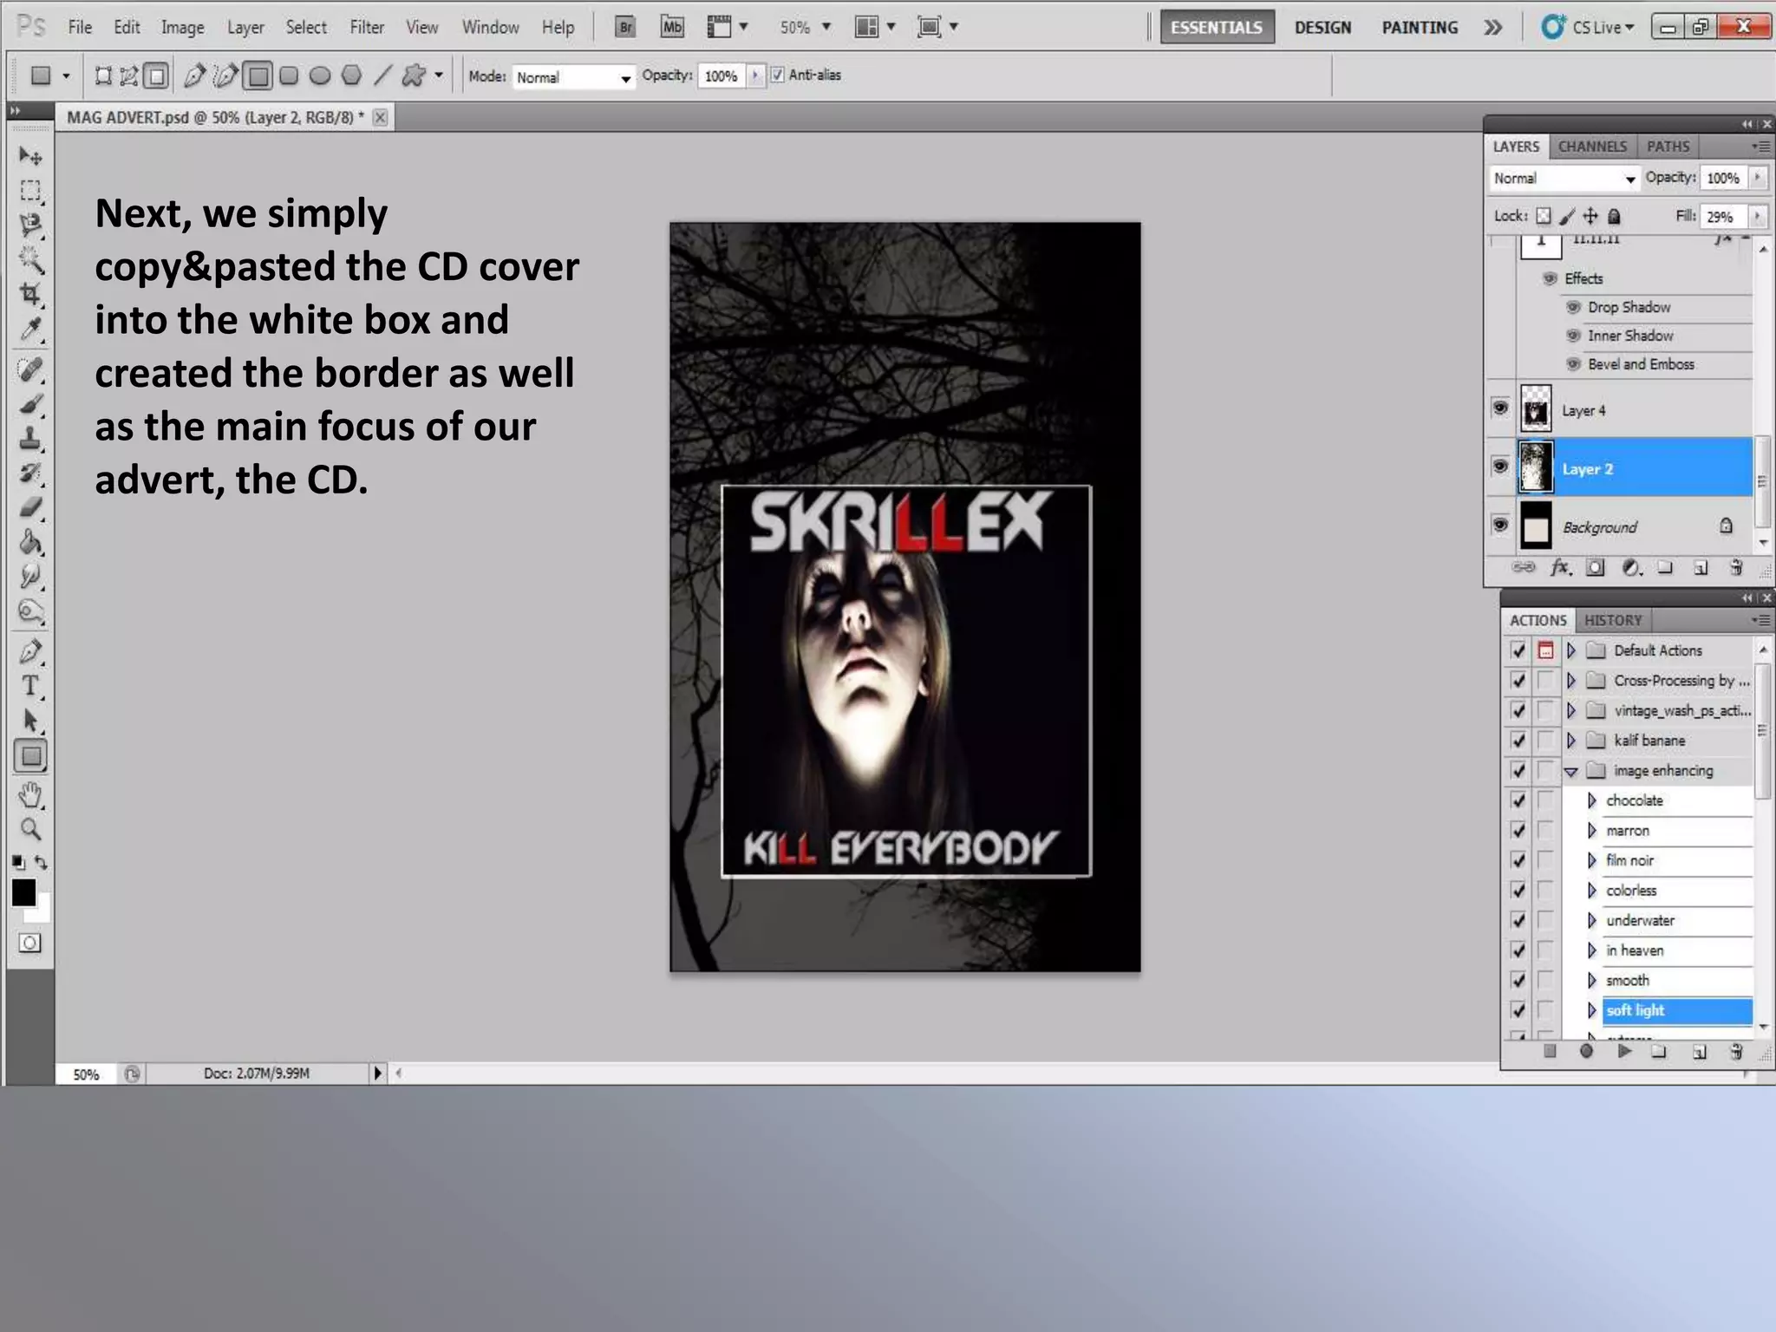The height and width of the screenshot is (1332, 1776).
Task: Hide the Background layer eye
Action: click(x=1499, y=525)
